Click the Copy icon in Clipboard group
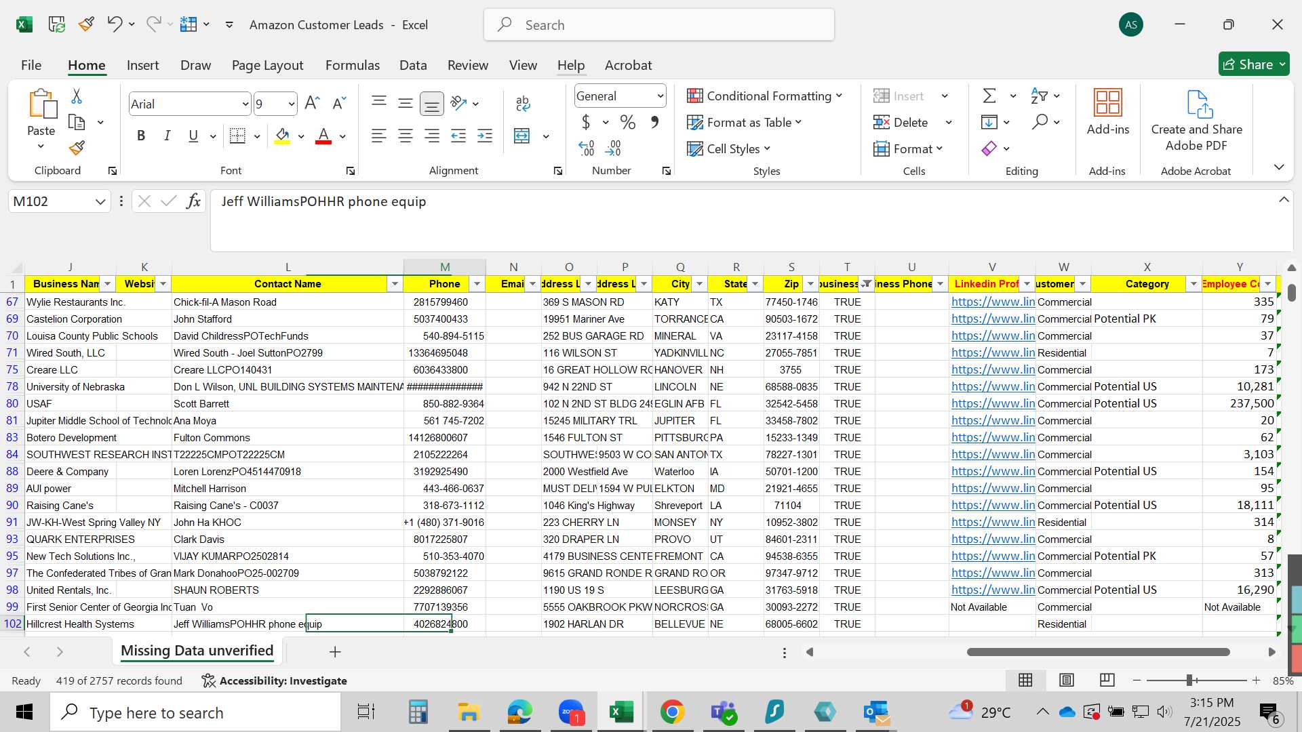 click(x=77, y=122)
